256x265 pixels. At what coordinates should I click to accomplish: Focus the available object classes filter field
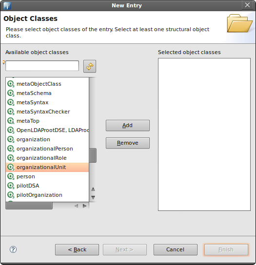(x=42, y=66)
